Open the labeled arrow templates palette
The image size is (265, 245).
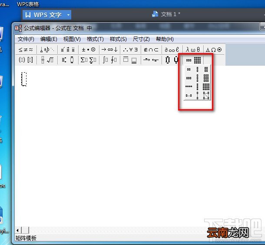(151, 60)
